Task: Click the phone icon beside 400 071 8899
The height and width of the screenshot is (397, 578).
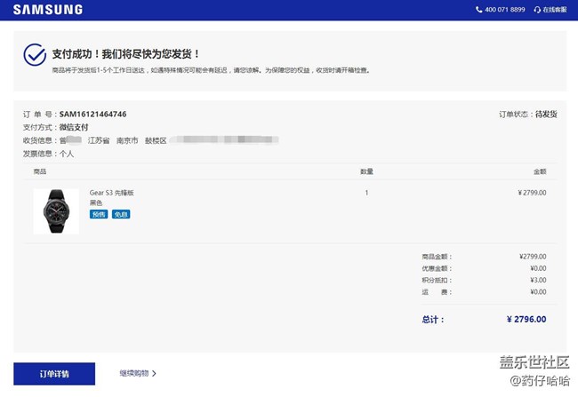Action: coord(479,10)
